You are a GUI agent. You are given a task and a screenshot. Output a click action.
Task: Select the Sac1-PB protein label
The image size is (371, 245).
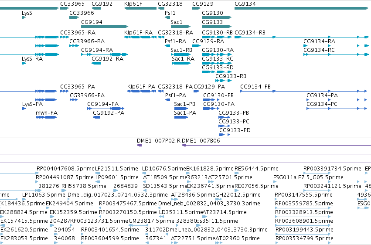point(184,104)
